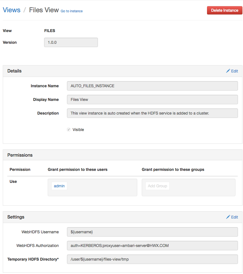243x274 pixels.
Task: Click the Files View breadcrumb title
Action: [x=44, y=10]
